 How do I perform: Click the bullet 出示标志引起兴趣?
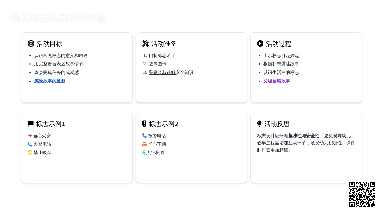[x=281, y=55]
